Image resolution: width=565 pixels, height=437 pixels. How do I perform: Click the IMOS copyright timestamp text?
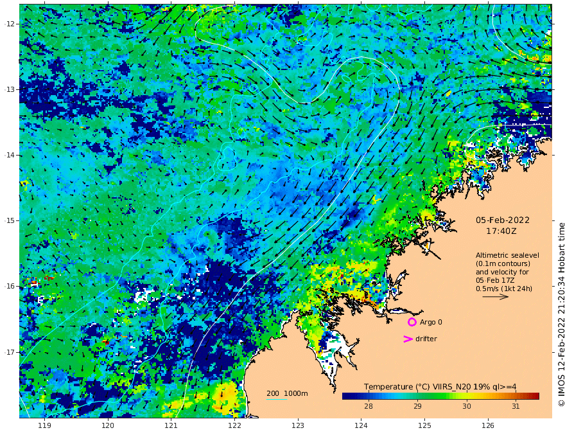click(561, 315)
